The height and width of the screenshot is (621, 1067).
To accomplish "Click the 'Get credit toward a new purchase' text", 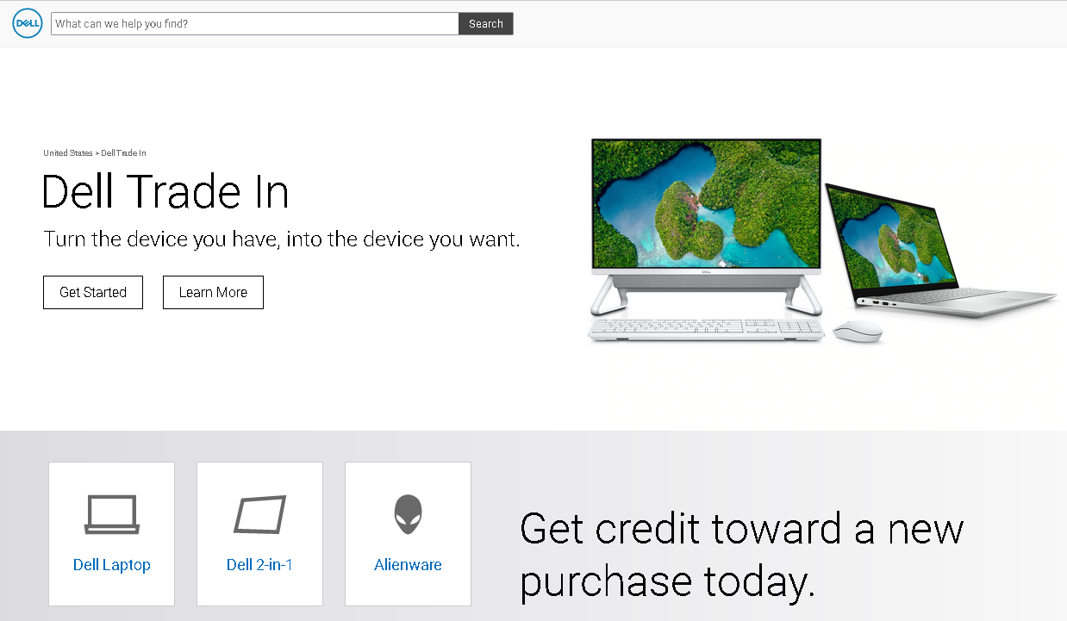I will point(741,555).
